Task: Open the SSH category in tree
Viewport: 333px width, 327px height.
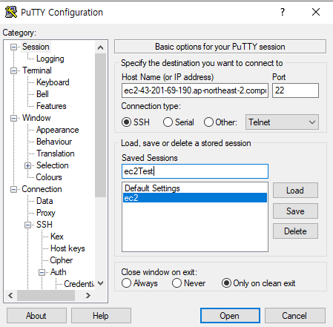Action: (x=44, y=225)
